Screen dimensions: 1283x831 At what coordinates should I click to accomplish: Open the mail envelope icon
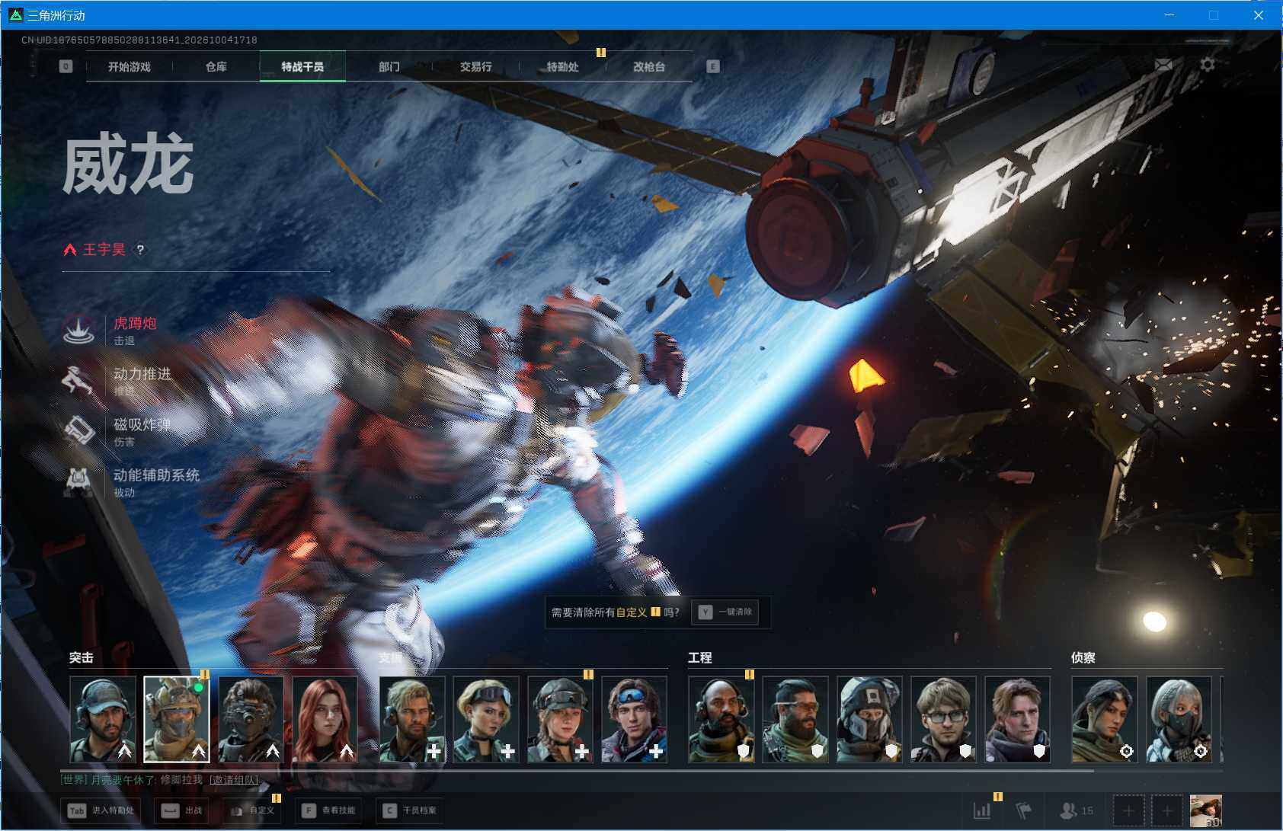1163,66
